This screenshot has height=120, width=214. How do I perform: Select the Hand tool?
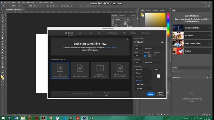2,67
